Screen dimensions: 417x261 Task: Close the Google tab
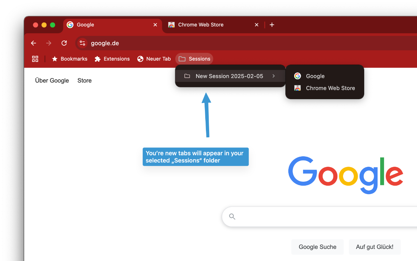click(x=155, y=25)
